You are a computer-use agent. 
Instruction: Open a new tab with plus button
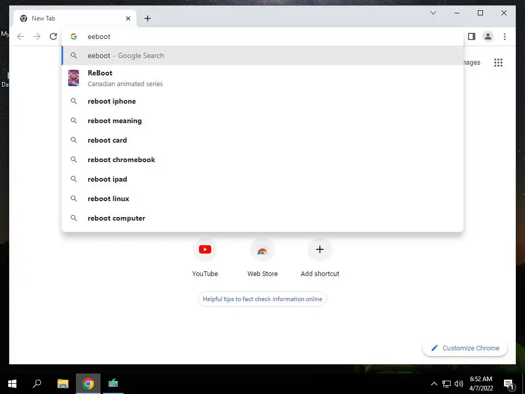point(148,18)
